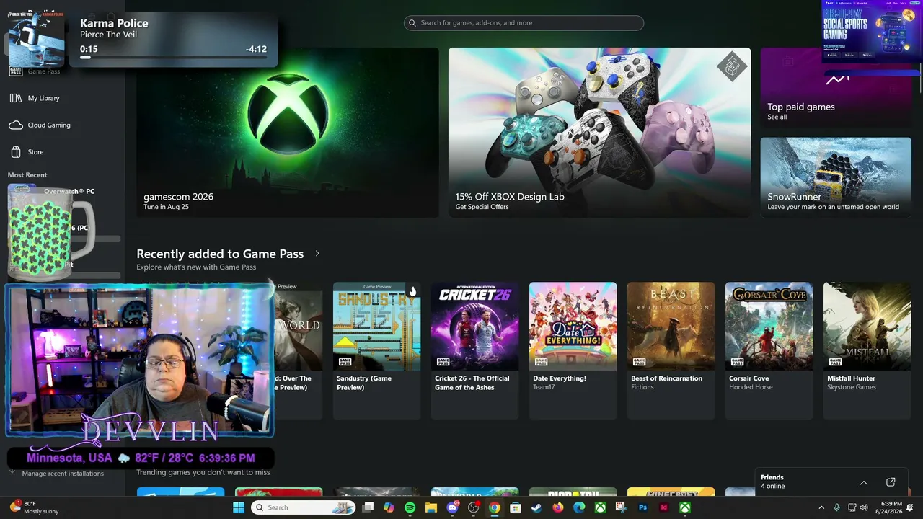Viewport: 923px width, 519px height.
Task: Click the Game Pass badge icon in sidebar
Action: pyautogui.click(x=16, y=71)
